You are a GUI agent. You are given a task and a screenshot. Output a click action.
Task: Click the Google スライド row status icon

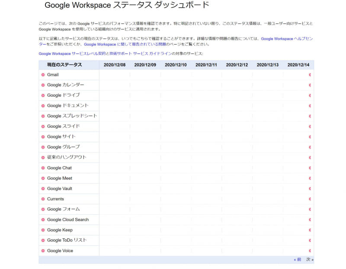tap(43, 127)
